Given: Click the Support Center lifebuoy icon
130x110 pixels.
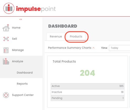Looking at the screenshot, I should 6,95.
